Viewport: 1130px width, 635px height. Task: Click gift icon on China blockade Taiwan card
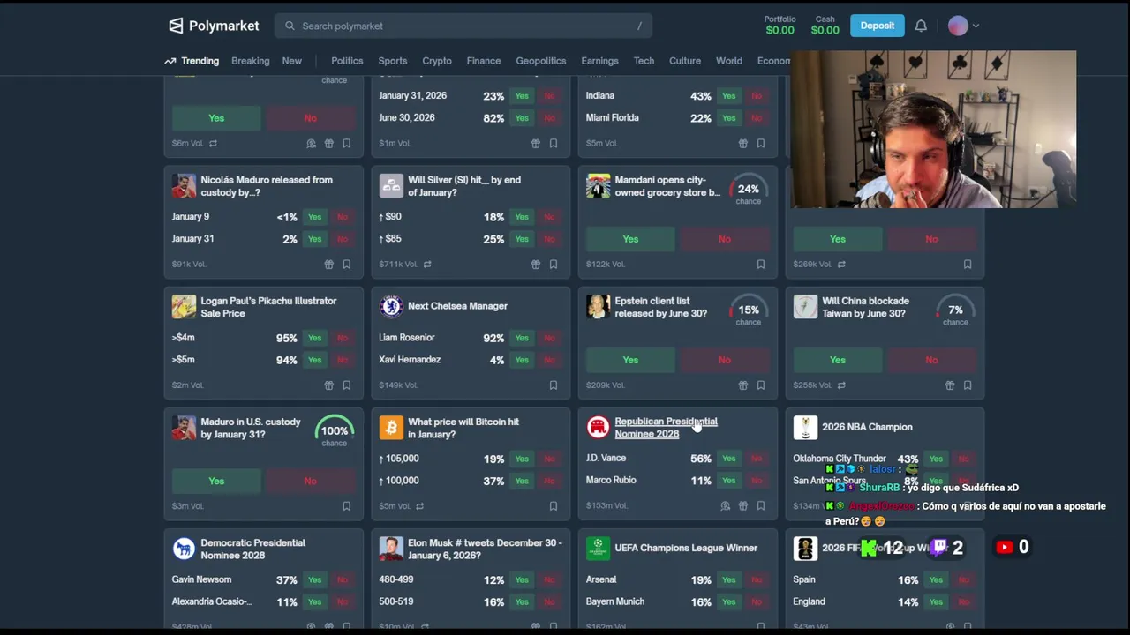[x=950, y=385]
